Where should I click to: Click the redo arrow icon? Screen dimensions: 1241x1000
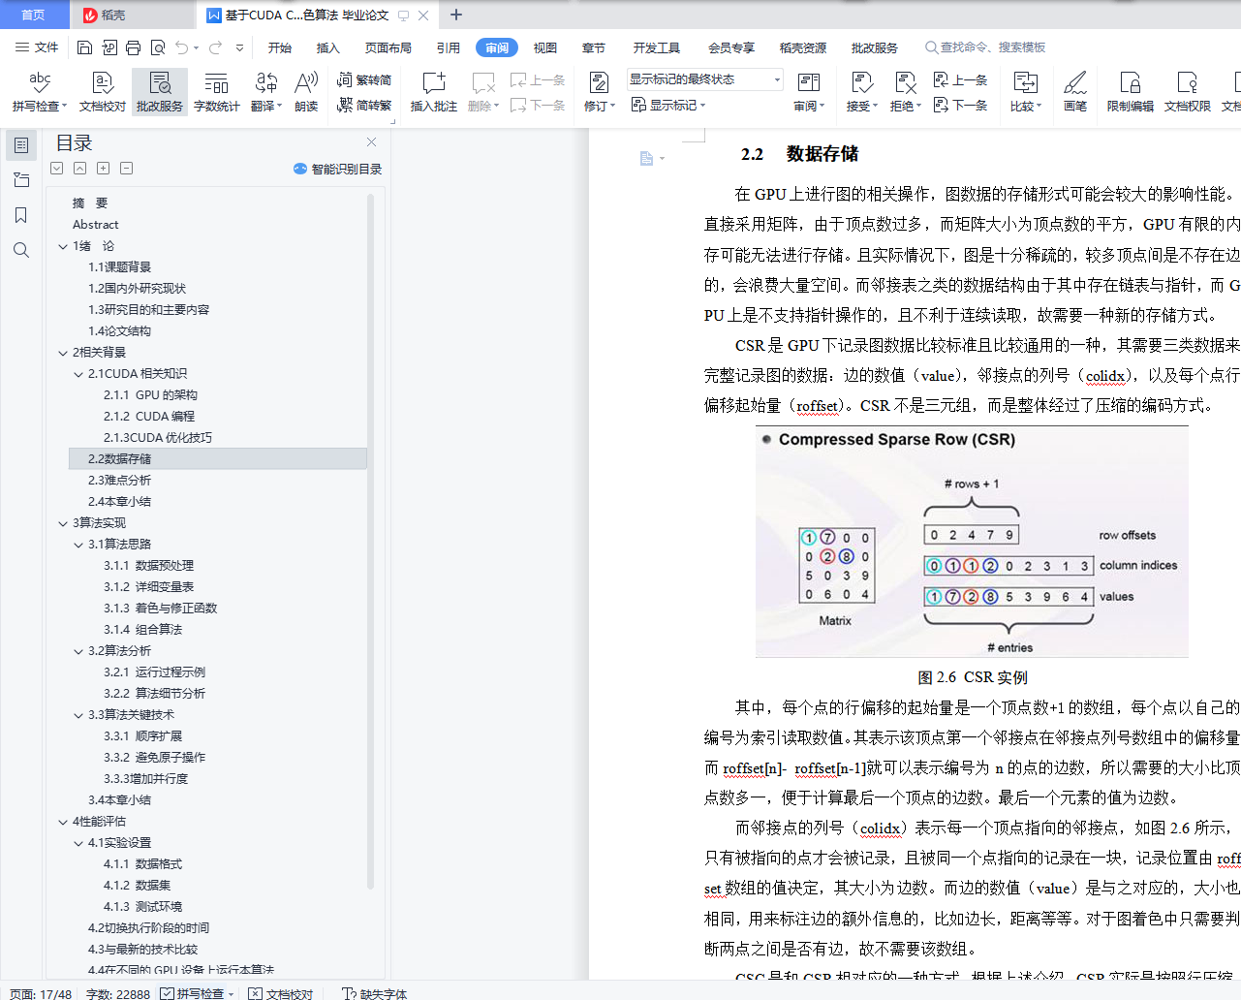[215, 47]
